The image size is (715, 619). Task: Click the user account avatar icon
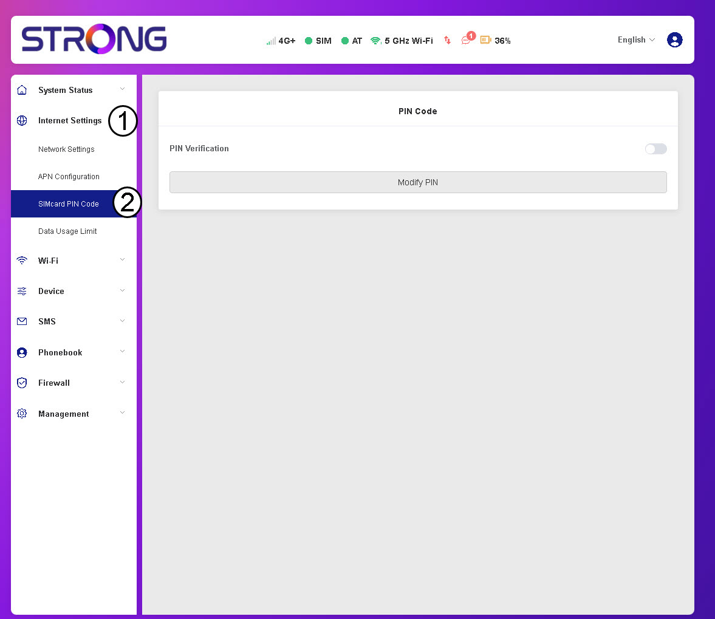674,40
